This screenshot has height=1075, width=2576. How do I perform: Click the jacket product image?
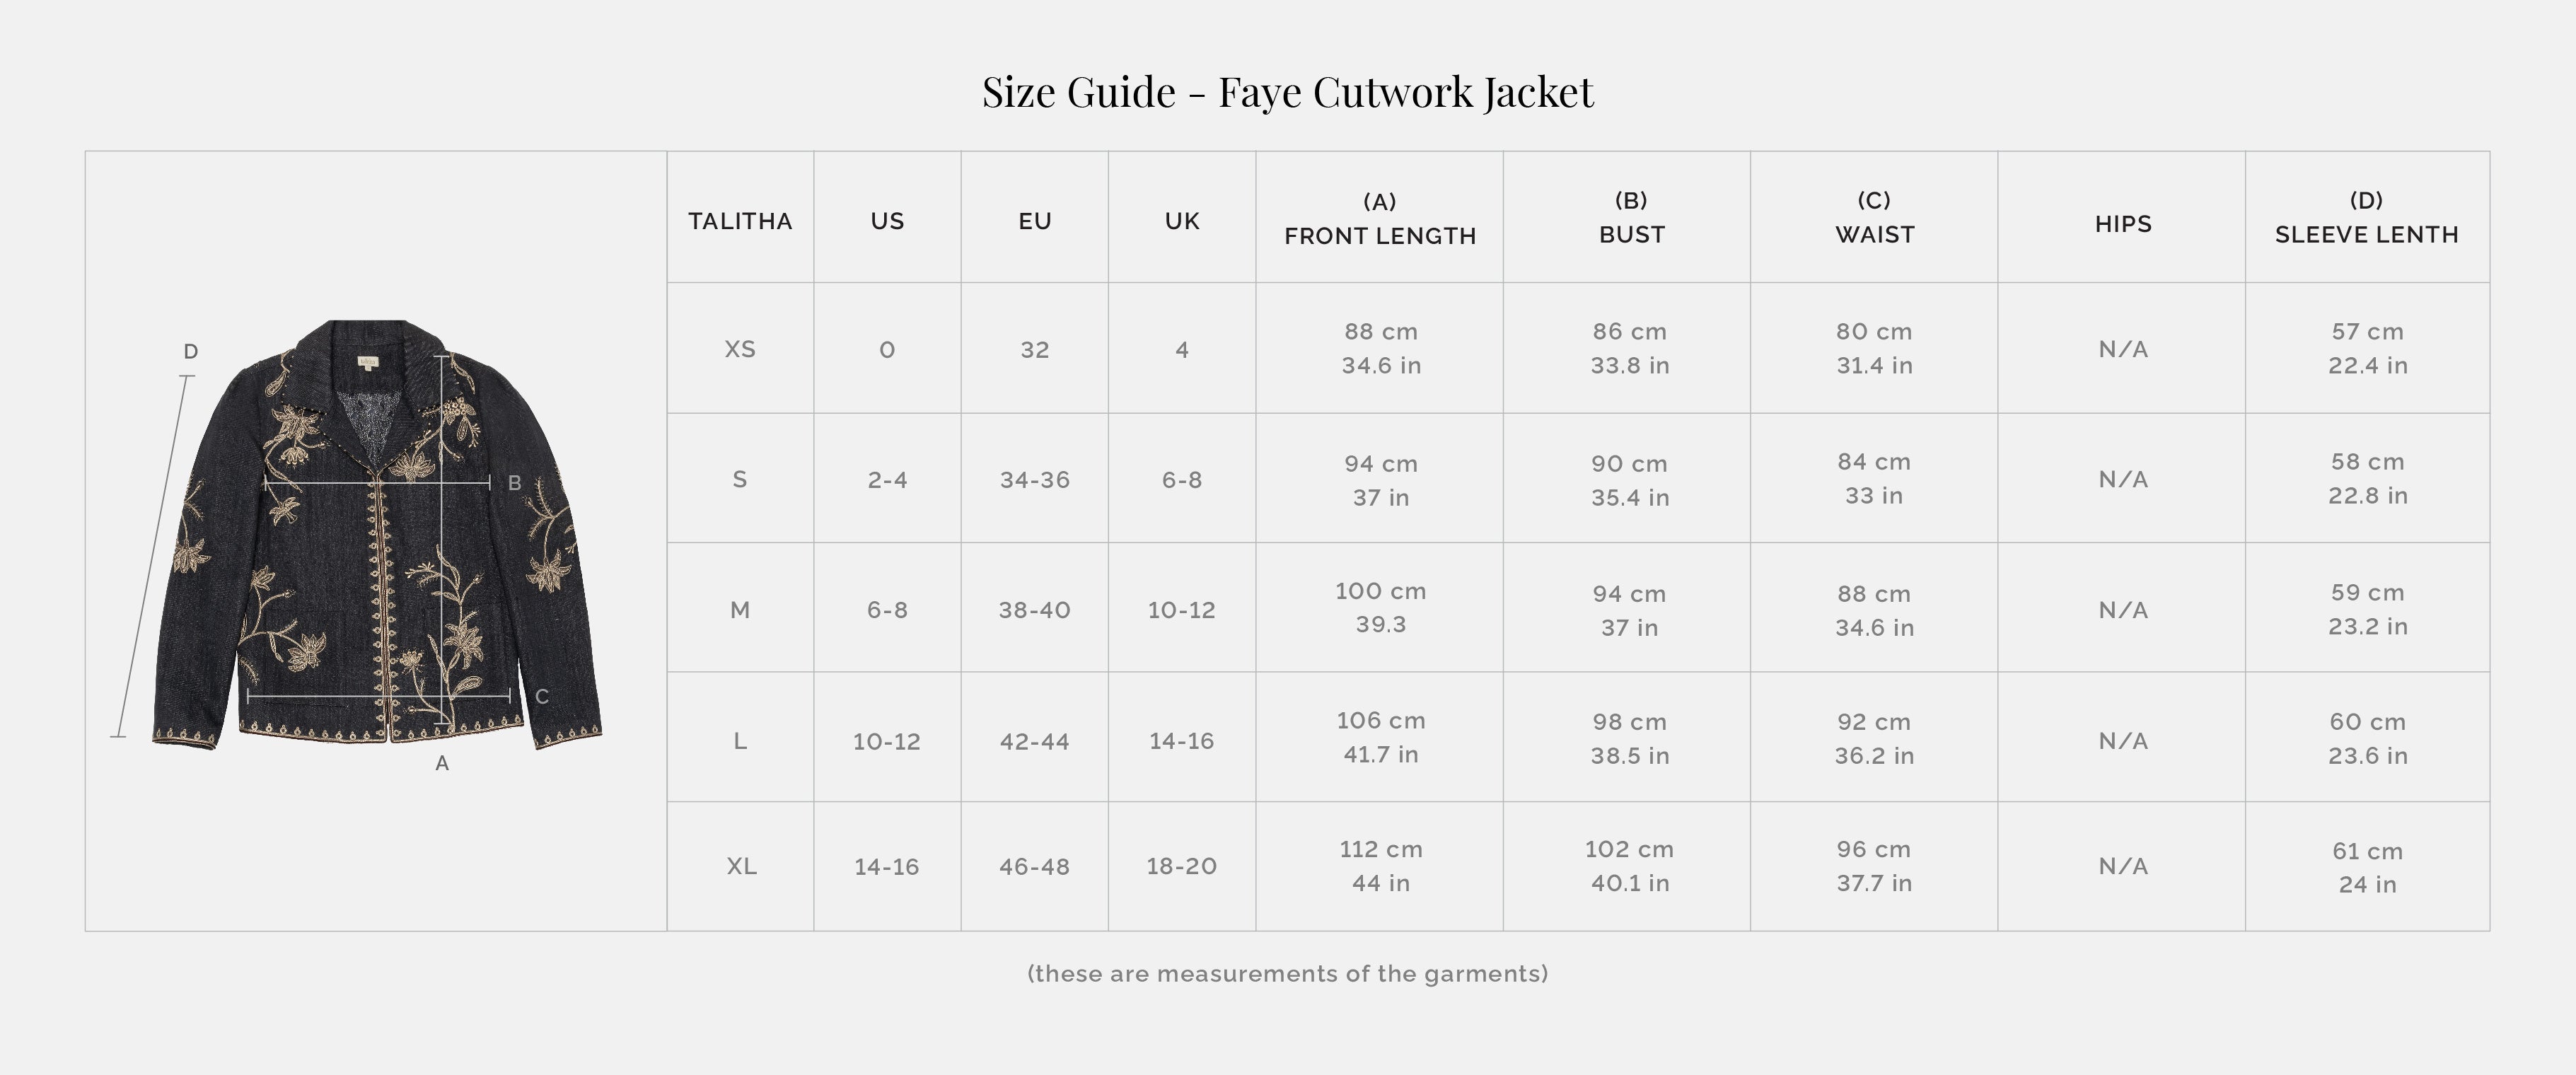pyautogui.click(x=377, y=535)
